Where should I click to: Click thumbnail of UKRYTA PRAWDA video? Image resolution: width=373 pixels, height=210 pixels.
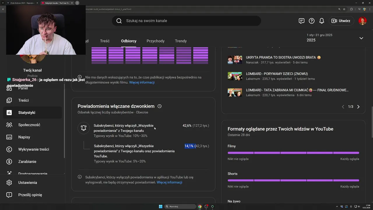[x=235, y=60]
